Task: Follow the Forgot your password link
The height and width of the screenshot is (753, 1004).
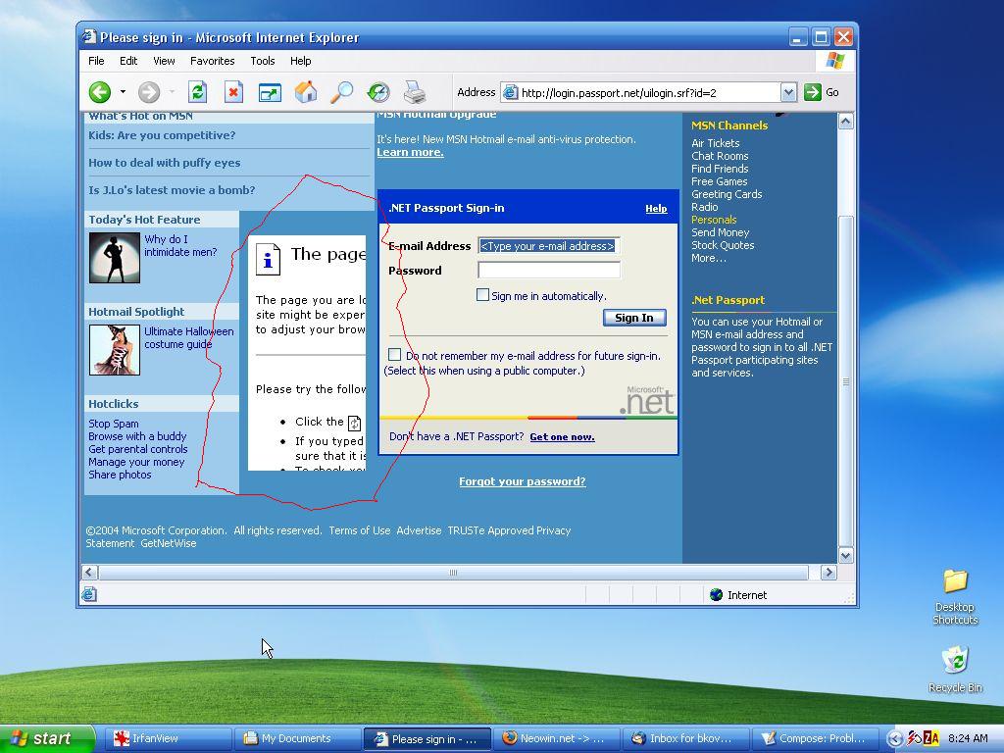Action: 523,481
